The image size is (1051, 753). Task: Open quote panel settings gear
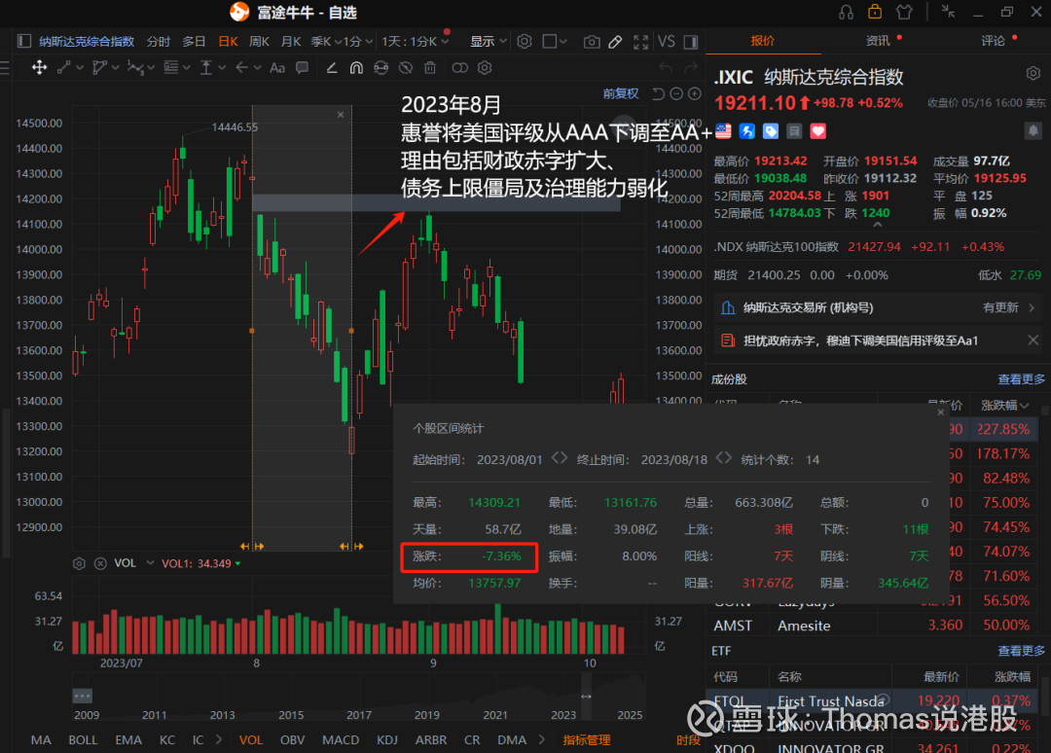(1033, 74)
